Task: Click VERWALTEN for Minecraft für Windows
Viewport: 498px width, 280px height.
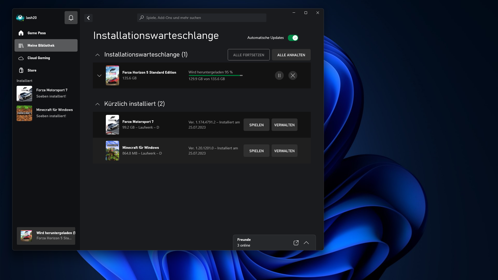Action: pos(284,151)
